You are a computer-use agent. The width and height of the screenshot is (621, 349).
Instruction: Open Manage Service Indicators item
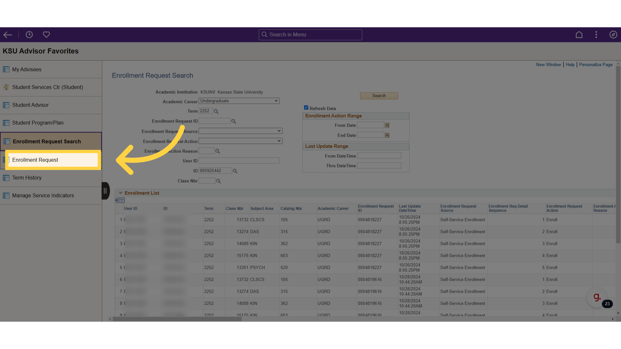point(51,196)
